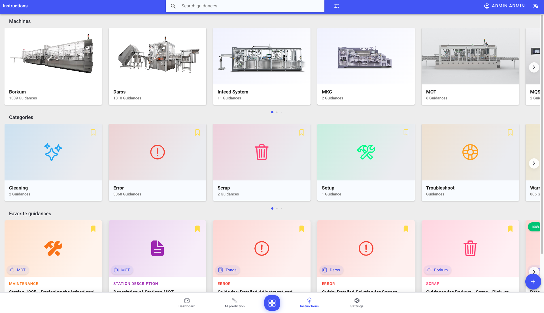Open the Infeed System machine card
Image resolution: width=544 pixels, height=313 pixels.
(x=262, y=66)
